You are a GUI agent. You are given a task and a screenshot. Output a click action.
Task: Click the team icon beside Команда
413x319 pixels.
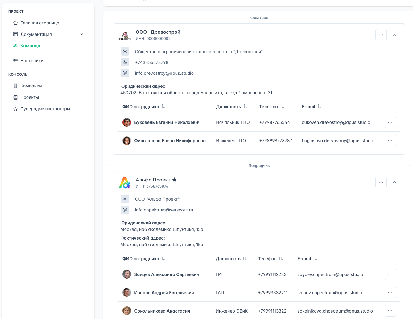click(15, 46)
